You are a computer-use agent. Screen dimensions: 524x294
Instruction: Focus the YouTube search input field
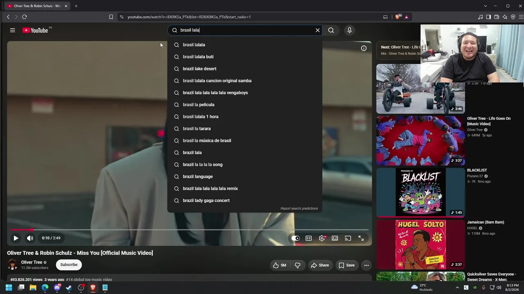[x=246, y=30]
